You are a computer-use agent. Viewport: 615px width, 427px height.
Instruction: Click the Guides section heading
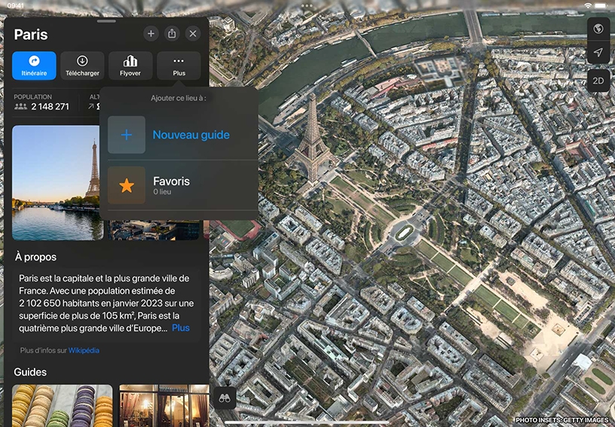coord(30,372)
